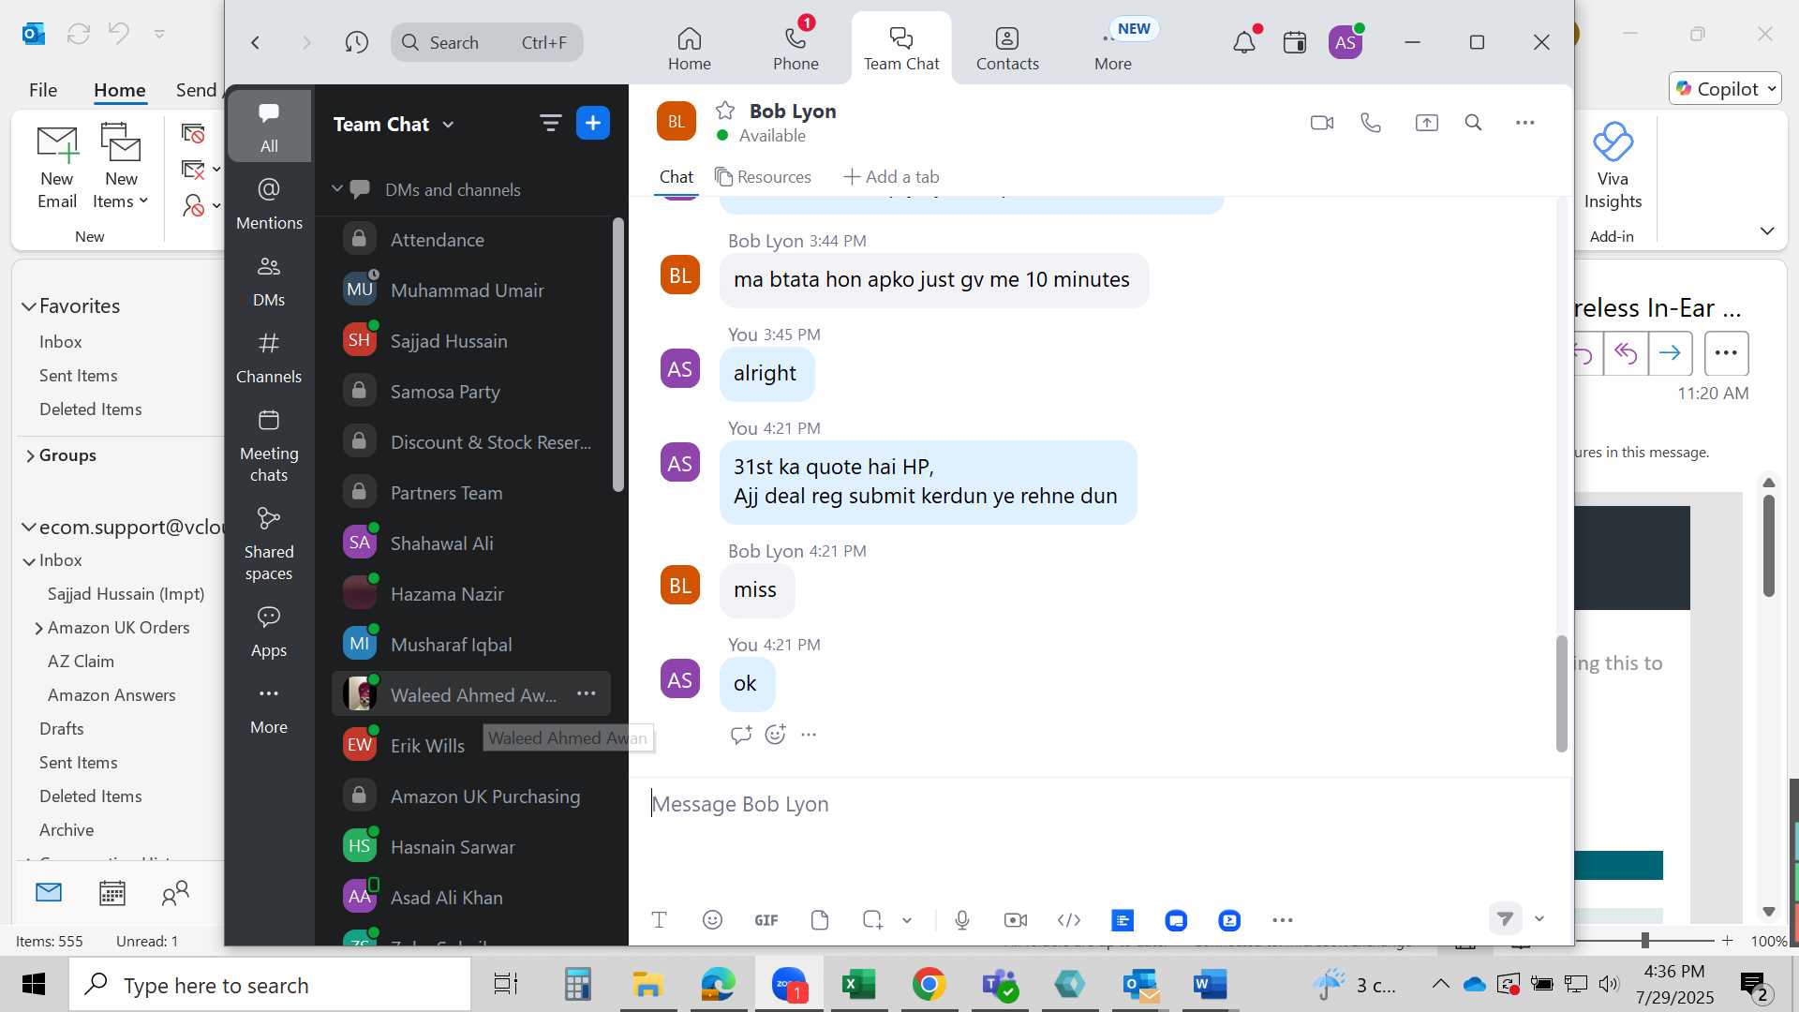Image resolution: width=1799 pixels, height=1012 pixels.
Task: Open Shared spaces in sidebar
Action: pos(269,543)
